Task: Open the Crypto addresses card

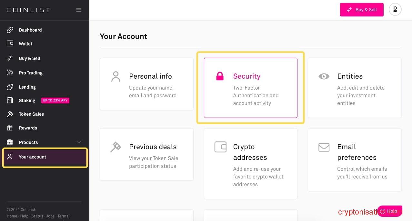Action: click(250, 163)
